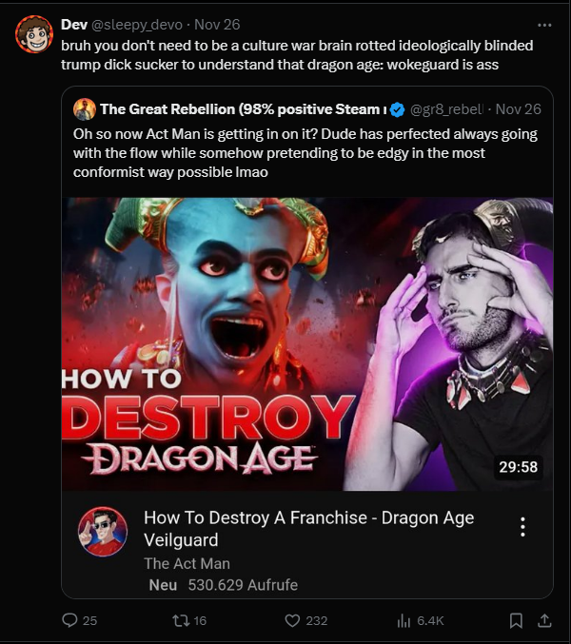This screenshot has height=644, width=571.
Task: Open the @gr8_rebel handle in the quote
Action: (446, 109)
